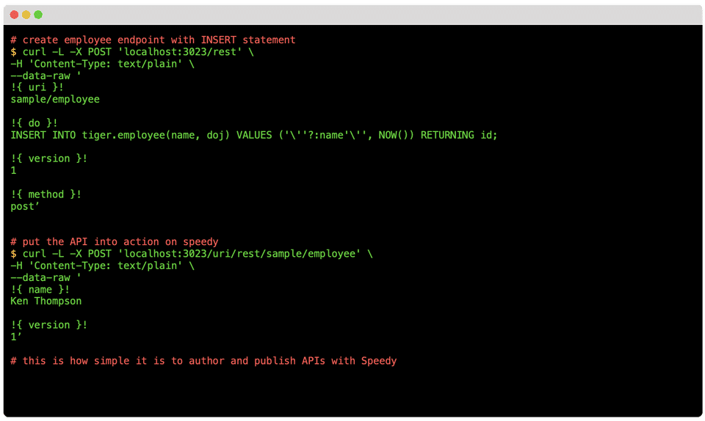Click the '!{ do }!' line
The image size is (705, 421).
tap(35, 123)
